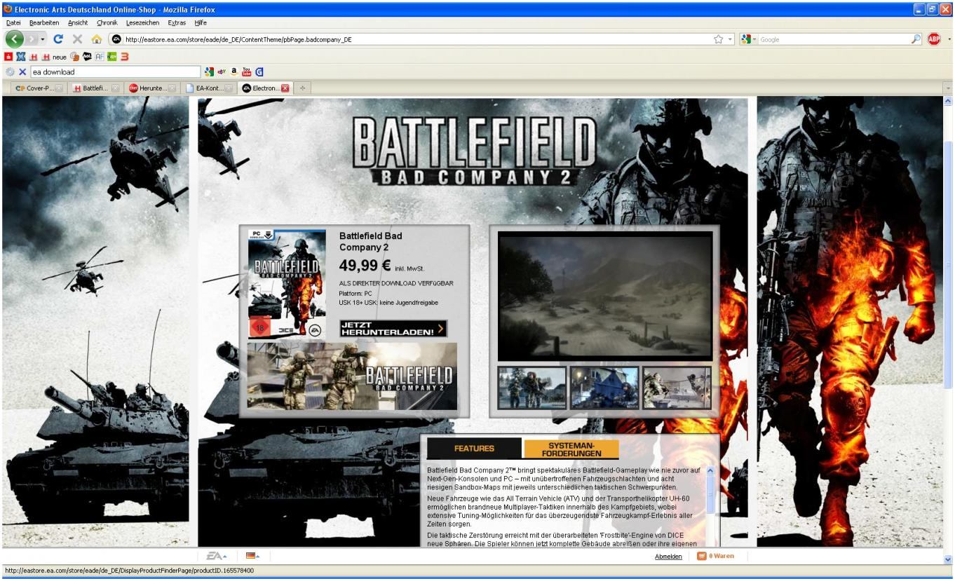Click the magnifier search-go icon
955x579 pixels.
[x=917, y=40]
